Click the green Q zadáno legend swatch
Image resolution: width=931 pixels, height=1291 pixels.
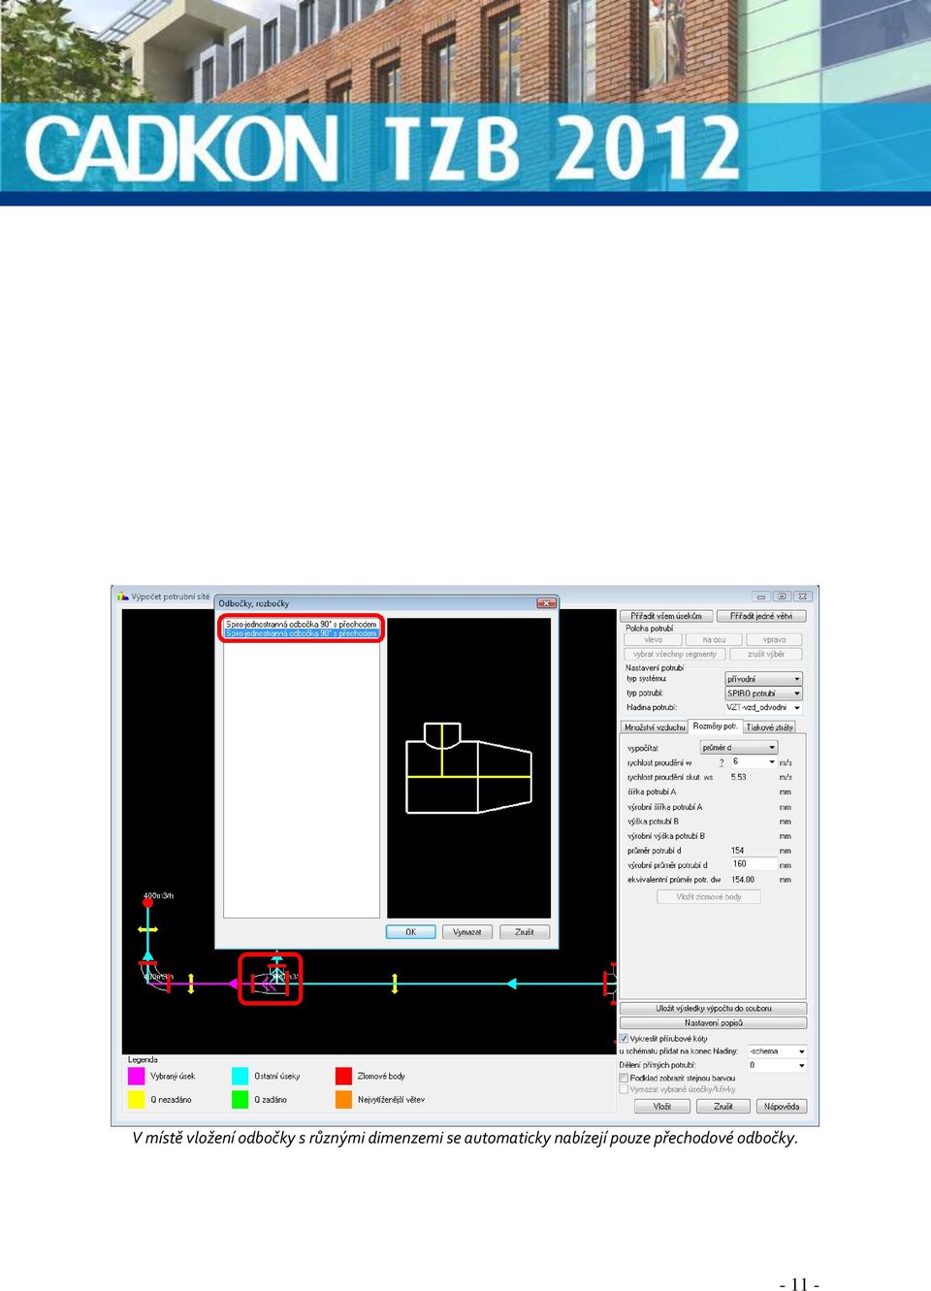pyautogui.click(x=241, y=1100)
